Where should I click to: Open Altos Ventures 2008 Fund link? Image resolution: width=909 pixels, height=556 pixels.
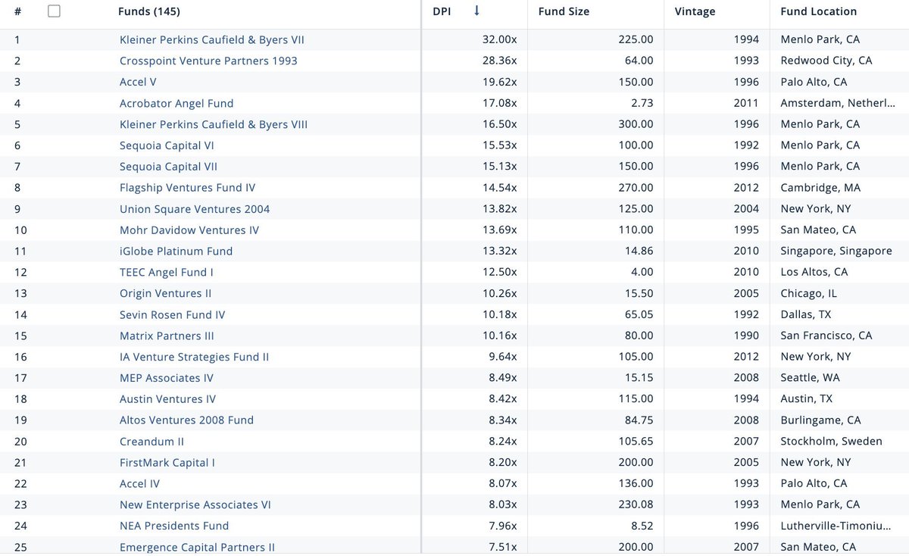pos(186,420)
